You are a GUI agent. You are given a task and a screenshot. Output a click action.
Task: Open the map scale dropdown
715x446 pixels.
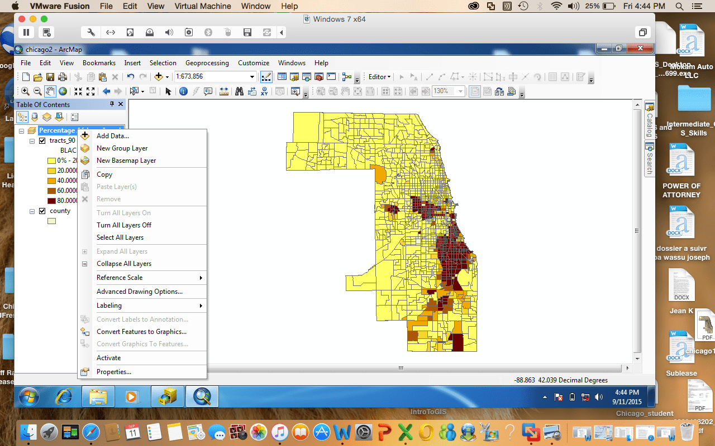pyautogui.click(x=252, y=77)
